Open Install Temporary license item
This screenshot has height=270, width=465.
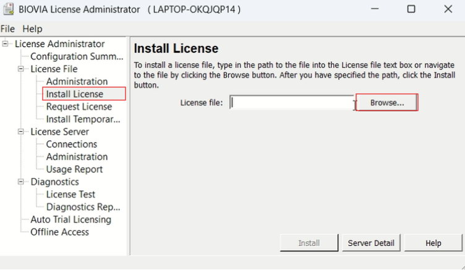(x=83, y=119)
